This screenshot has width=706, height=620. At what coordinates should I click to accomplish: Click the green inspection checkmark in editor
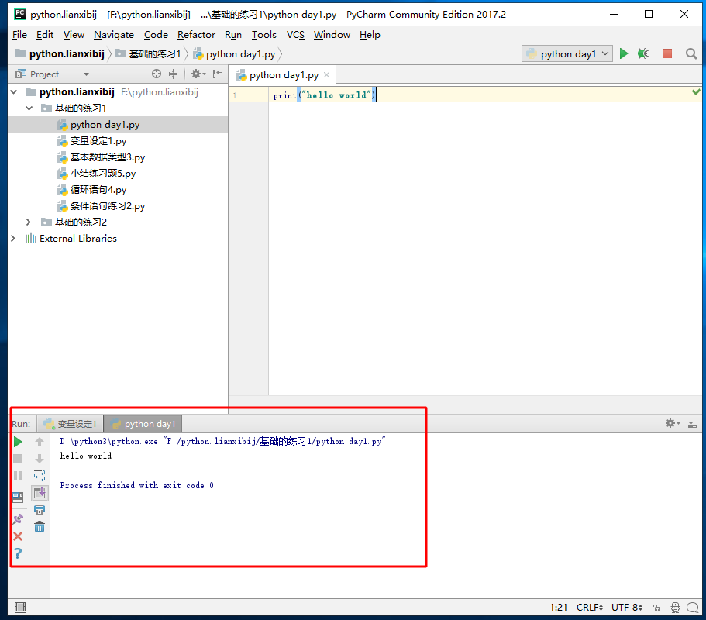(x=696, y=92)
